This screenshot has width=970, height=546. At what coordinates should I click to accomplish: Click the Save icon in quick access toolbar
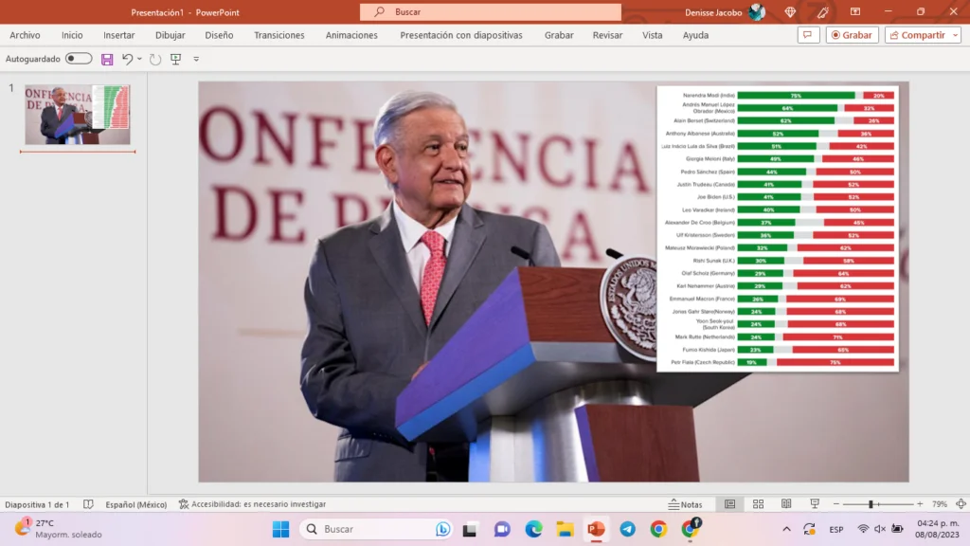coord(107,59)
